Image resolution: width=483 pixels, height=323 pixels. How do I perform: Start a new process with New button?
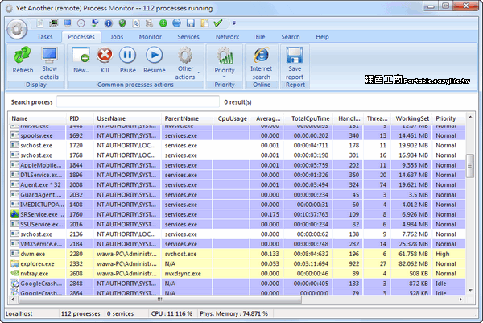click(81, 60)
